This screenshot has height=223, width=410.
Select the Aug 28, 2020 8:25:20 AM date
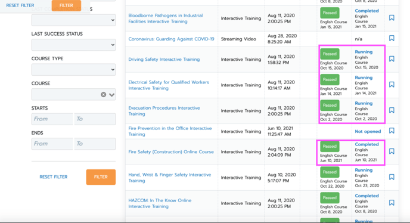coord(282,39)
